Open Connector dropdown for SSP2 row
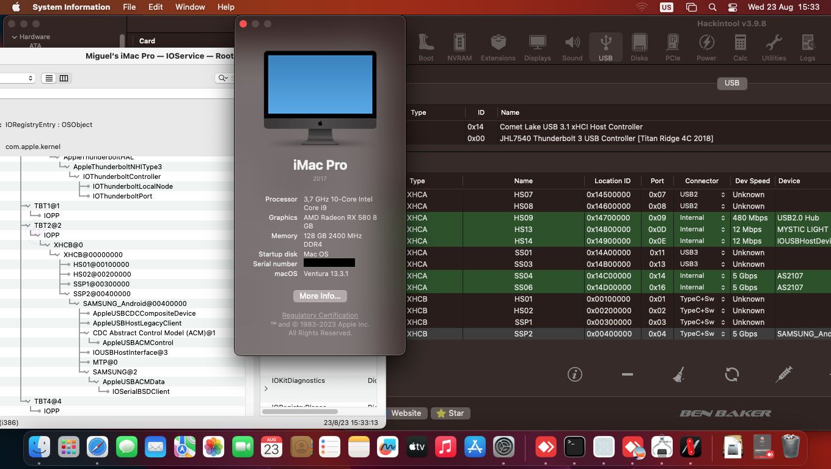Screen dimensions: 831x469 click(x=701, y=334)
